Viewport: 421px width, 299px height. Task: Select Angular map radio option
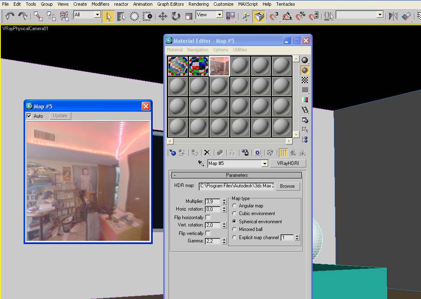coord(235,206)
